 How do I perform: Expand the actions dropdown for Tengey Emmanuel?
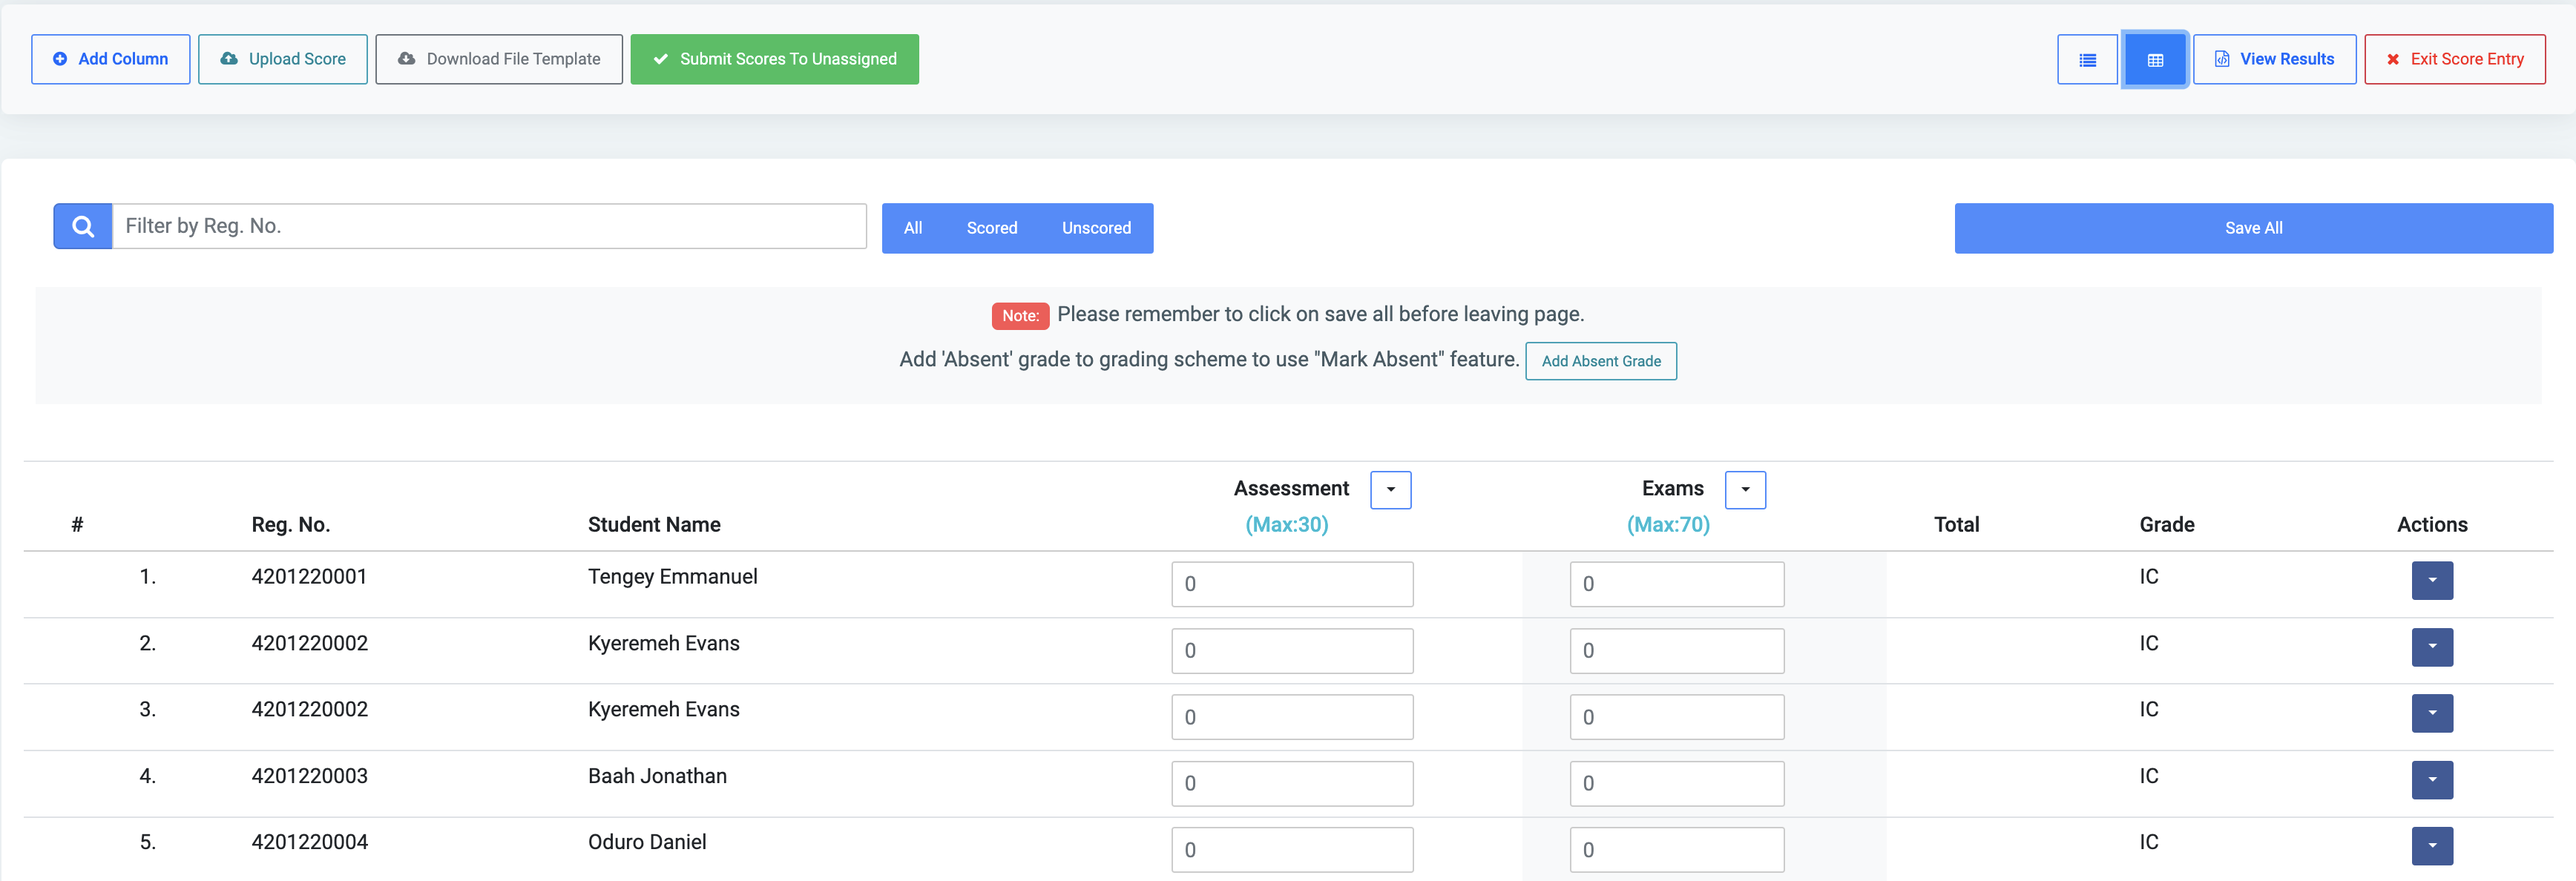[x=2432, y=580]
